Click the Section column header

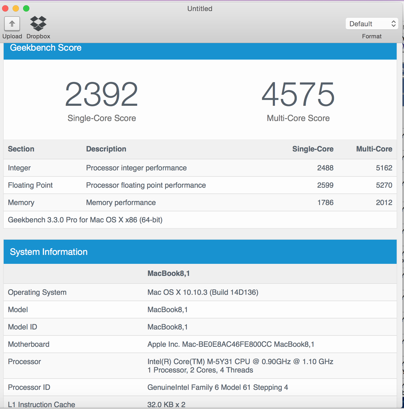point(21,149)
